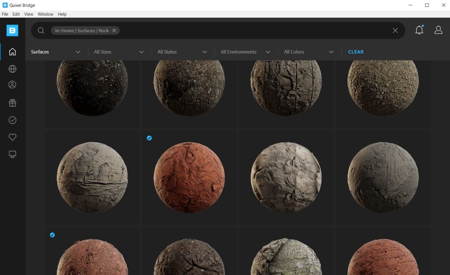Image resolution: width=450 pixels, height=275 pixels.
Task: Click the search magnifier icon
Action: [41, 30]
